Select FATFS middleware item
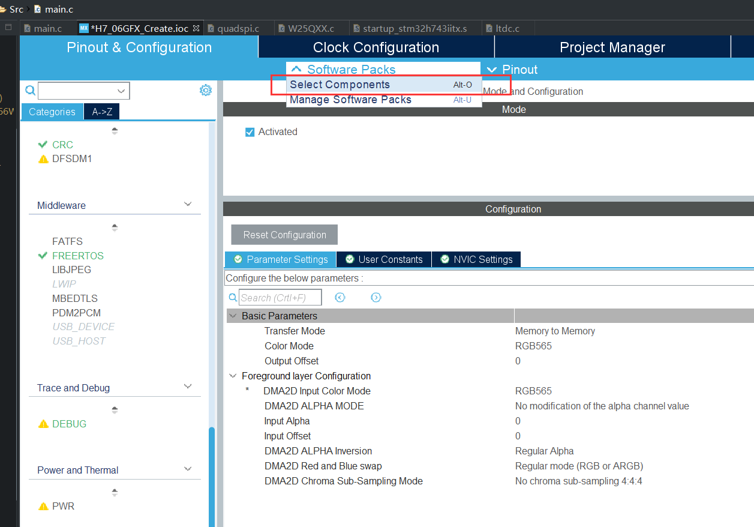The width and height of the screenshot is (754, 527). [67, 241]
